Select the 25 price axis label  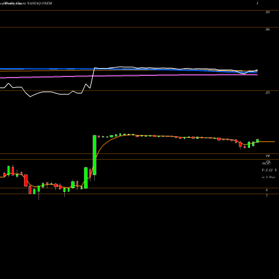[x=267, y=93]
